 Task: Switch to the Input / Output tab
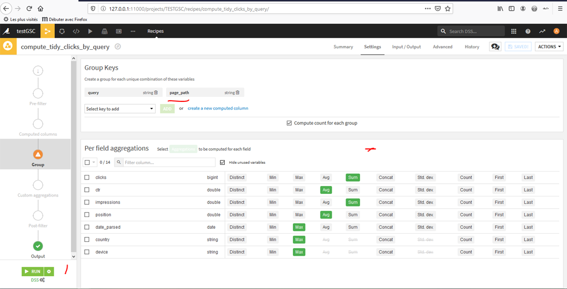[x=406, y=47]
